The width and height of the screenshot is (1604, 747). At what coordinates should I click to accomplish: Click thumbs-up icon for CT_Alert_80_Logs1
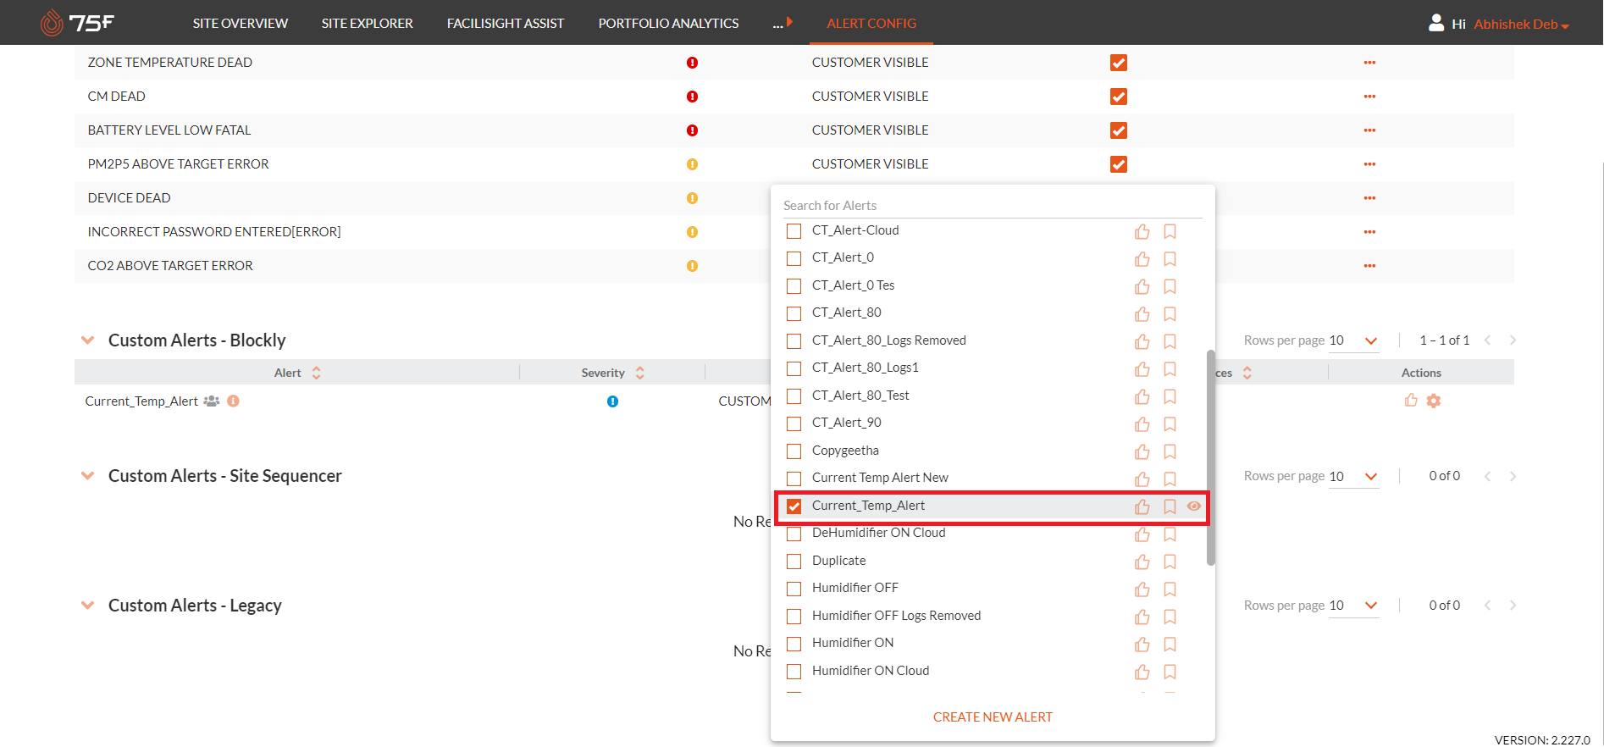point(1142,368)
